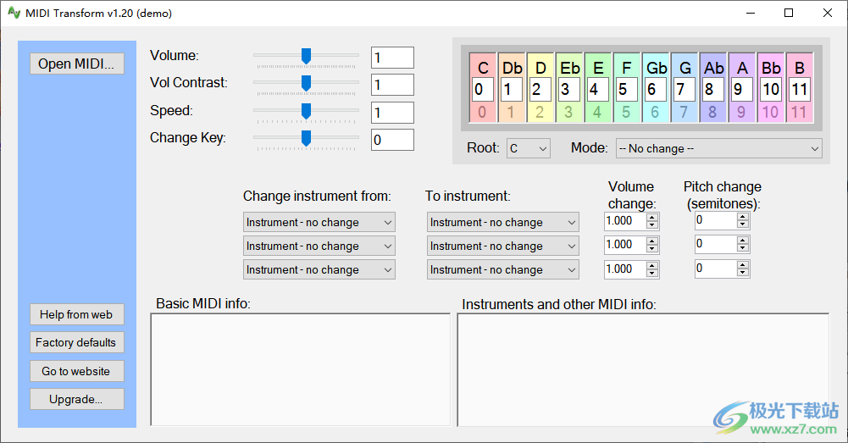Open third Change instrument from dropdown

coord(319,269)
